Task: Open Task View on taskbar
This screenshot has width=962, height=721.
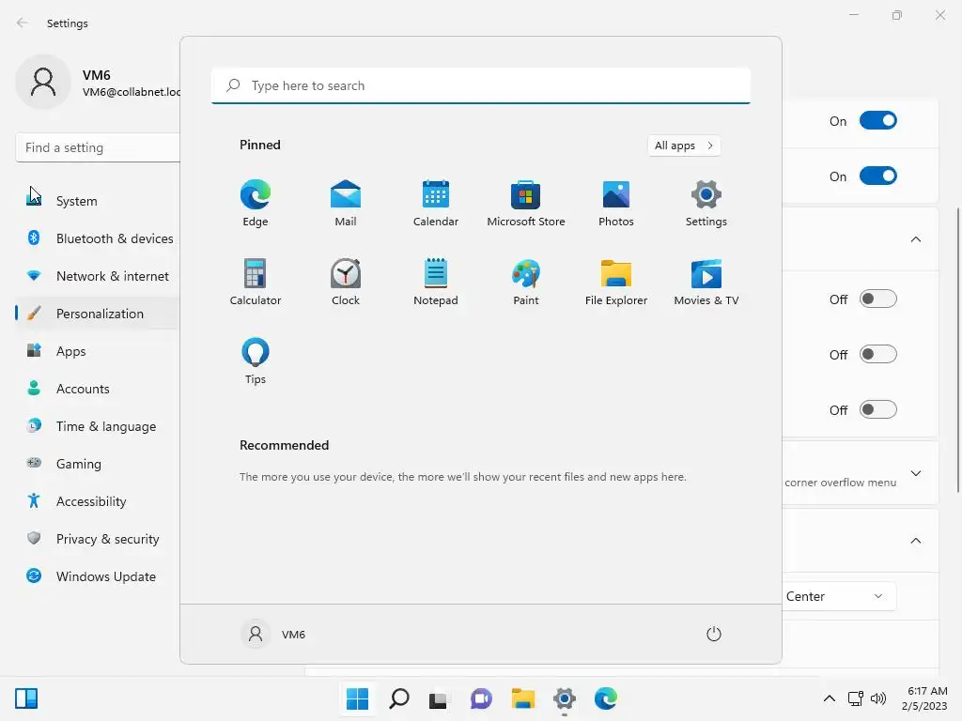Action: pyautogui.click(x=440, y=698)
